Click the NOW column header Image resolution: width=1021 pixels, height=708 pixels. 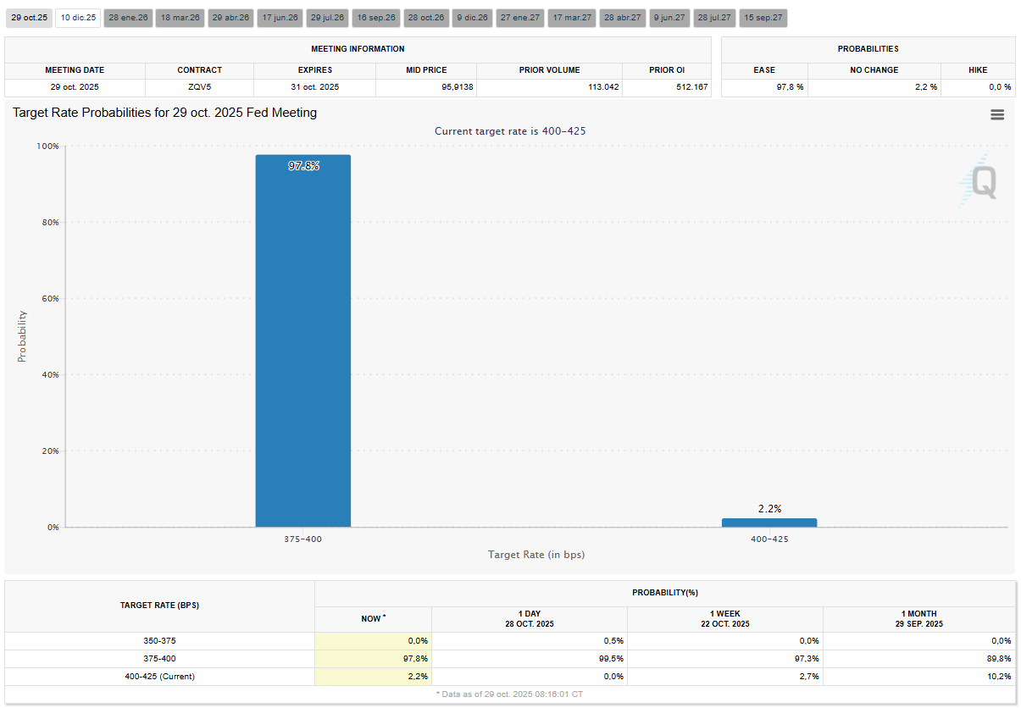click(x=373, y=619)
